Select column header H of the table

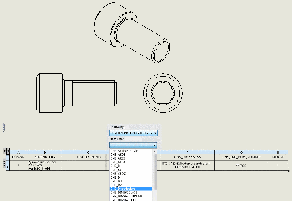coord(278,152)
